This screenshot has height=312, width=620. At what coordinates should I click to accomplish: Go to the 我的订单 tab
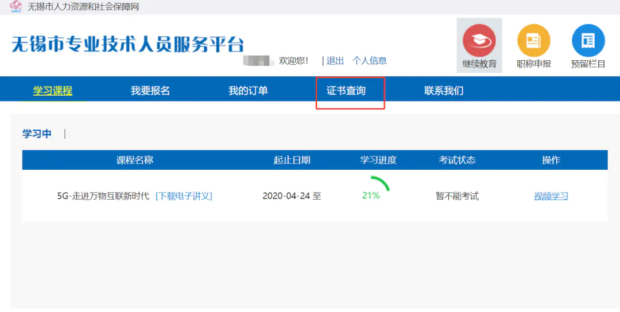pyautogui.click(x=248, y=91)
